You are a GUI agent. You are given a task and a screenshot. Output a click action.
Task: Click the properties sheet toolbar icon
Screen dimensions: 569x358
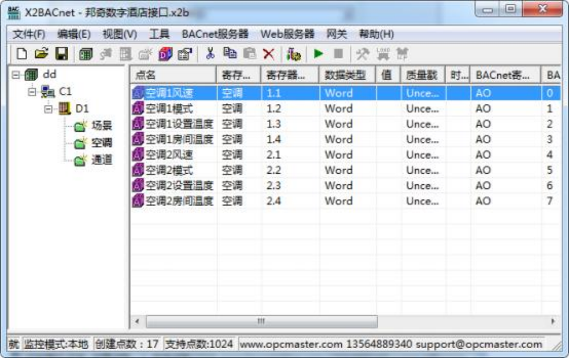(185, 55)
